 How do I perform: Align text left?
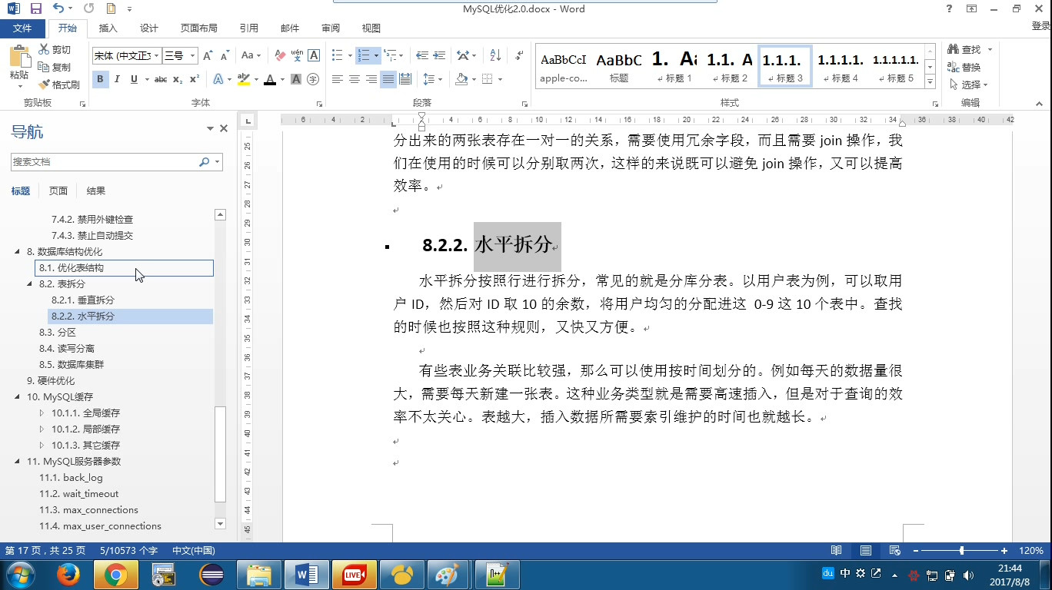[337, 79]
